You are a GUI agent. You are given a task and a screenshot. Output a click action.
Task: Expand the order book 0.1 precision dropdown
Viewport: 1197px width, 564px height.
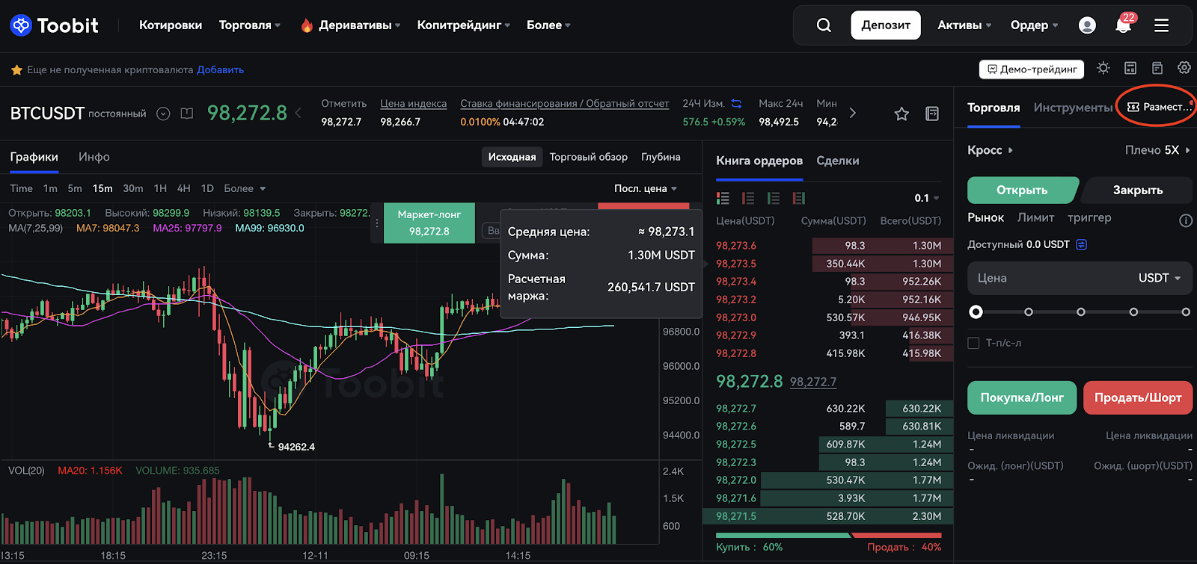coord(926,198)
